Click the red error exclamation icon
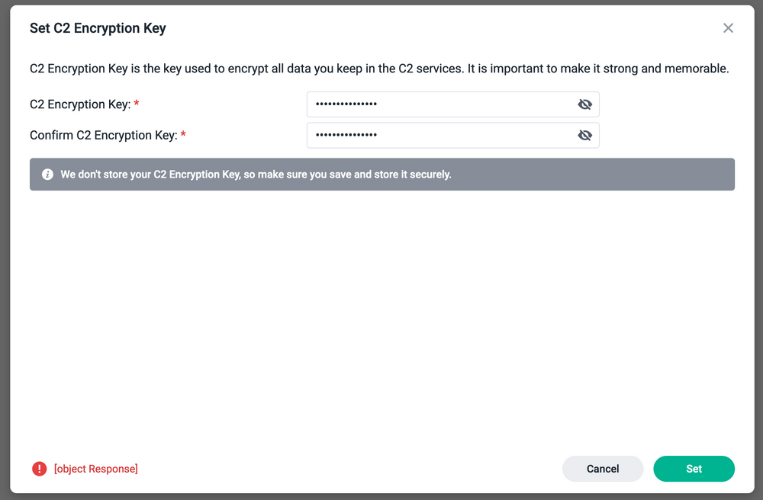This screenshot has width=763, height=500. point(40,469)
